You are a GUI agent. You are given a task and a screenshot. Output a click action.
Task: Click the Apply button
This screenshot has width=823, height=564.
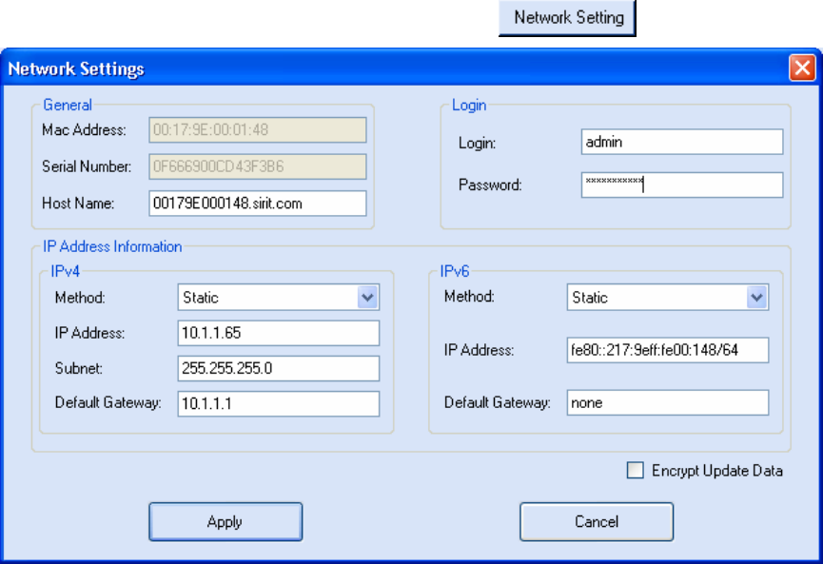click(225, 521)
